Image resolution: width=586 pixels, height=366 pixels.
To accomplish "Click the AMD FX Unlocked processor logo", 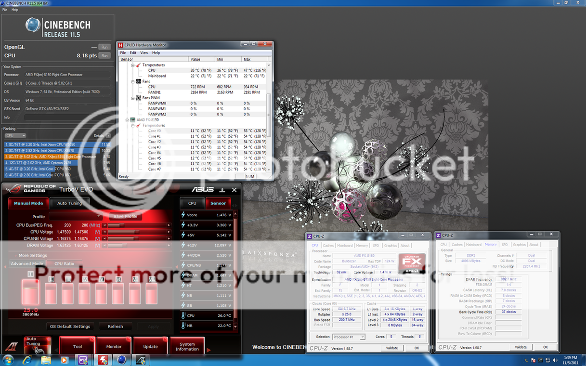I will pyautogui.click(x=411, y=263).
